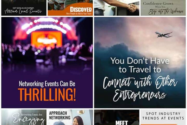Open the handshake photo thumbnail
Image resolution: width=187 pixels, height=125 pixels.
[x=117, y=8]
